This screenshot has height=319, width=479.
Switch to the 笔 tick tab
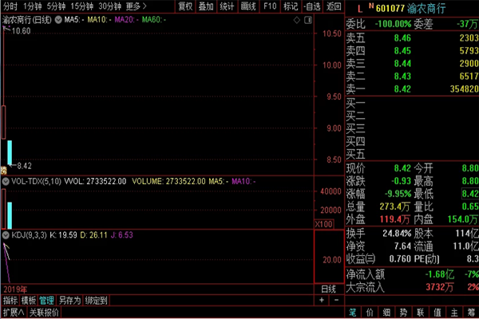coord(353,313)
